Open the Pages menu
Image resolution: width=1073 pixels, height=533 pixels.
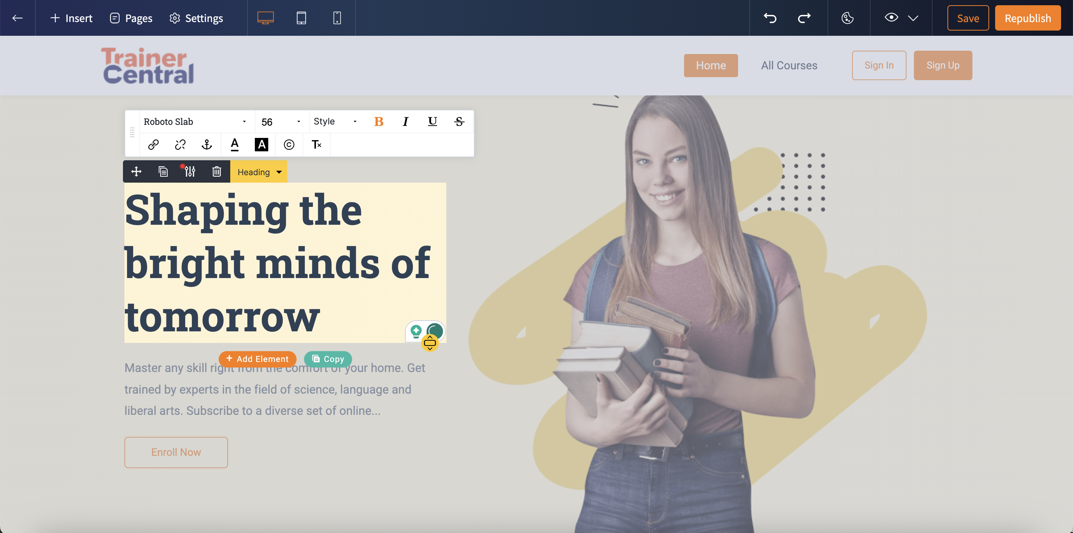[x=131, y=18]
